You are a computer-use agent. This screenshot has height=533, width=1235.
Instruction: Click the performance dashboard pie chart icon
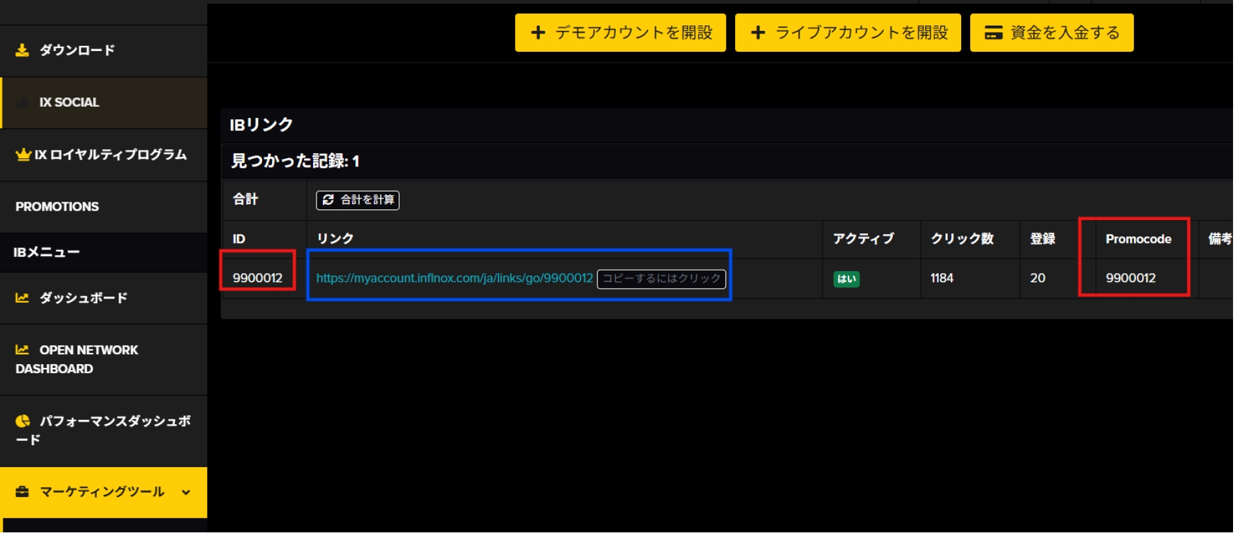tap(23, 421)
